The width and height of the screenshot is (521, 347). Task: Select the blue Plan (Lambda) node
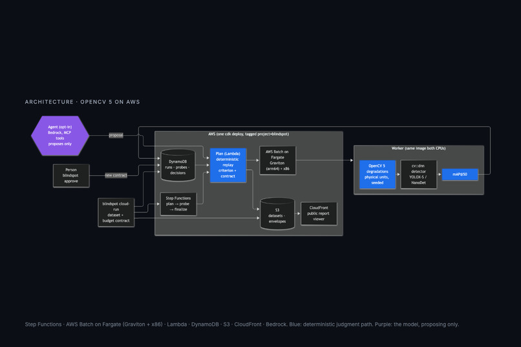click(228, 165)
